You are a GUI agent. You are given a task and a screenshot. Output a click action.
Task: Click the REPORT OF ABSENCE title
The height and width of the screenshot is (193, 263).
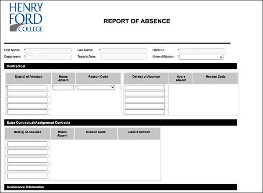(137, 21)
